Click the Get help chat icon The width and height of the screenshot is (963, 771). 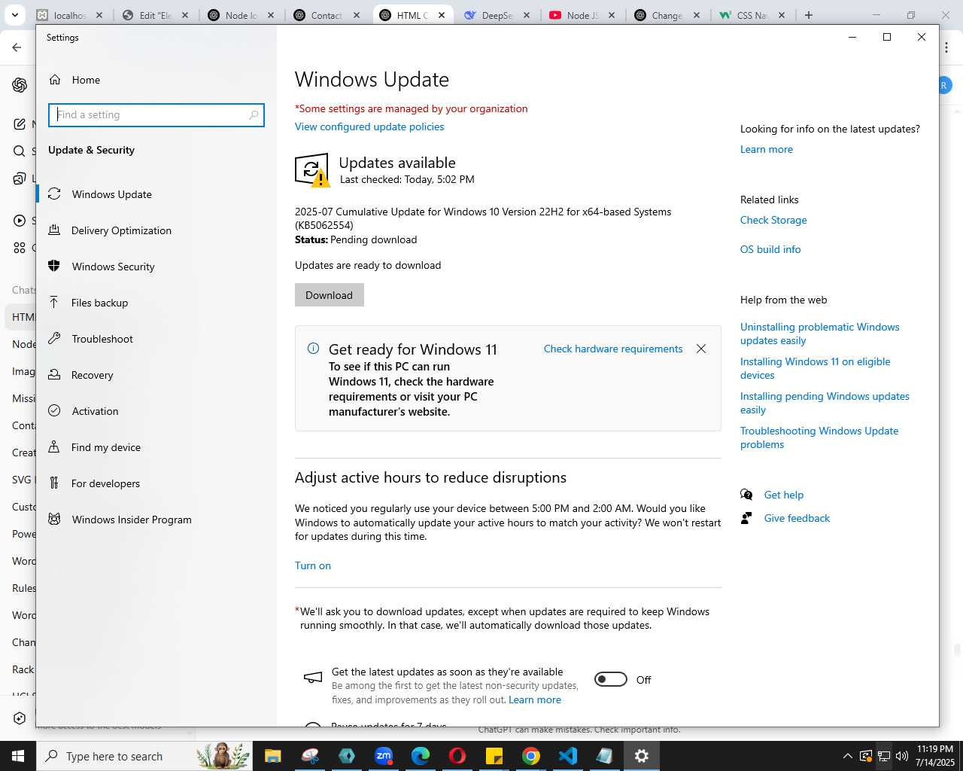pos(746,495)
